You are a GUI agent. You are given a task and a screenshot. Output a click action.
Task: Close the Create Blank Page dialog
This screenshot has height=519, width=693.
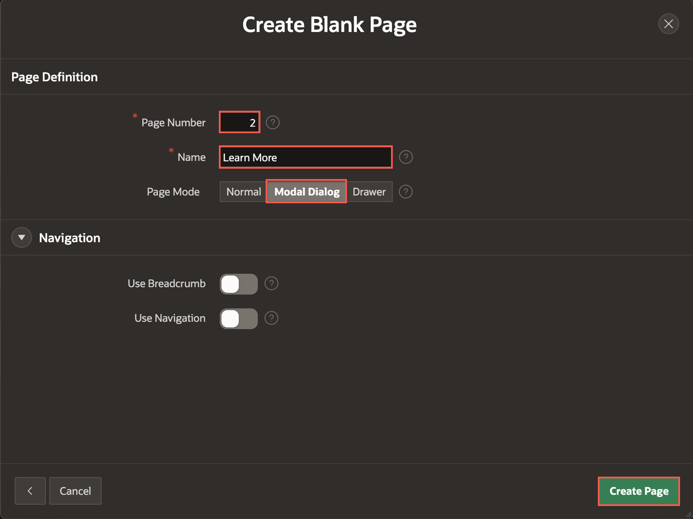tap(669, 24)
